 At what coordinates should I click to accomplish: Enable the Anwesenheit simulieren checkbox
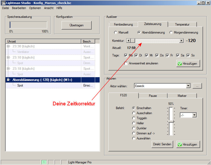(x=126, y=64)
